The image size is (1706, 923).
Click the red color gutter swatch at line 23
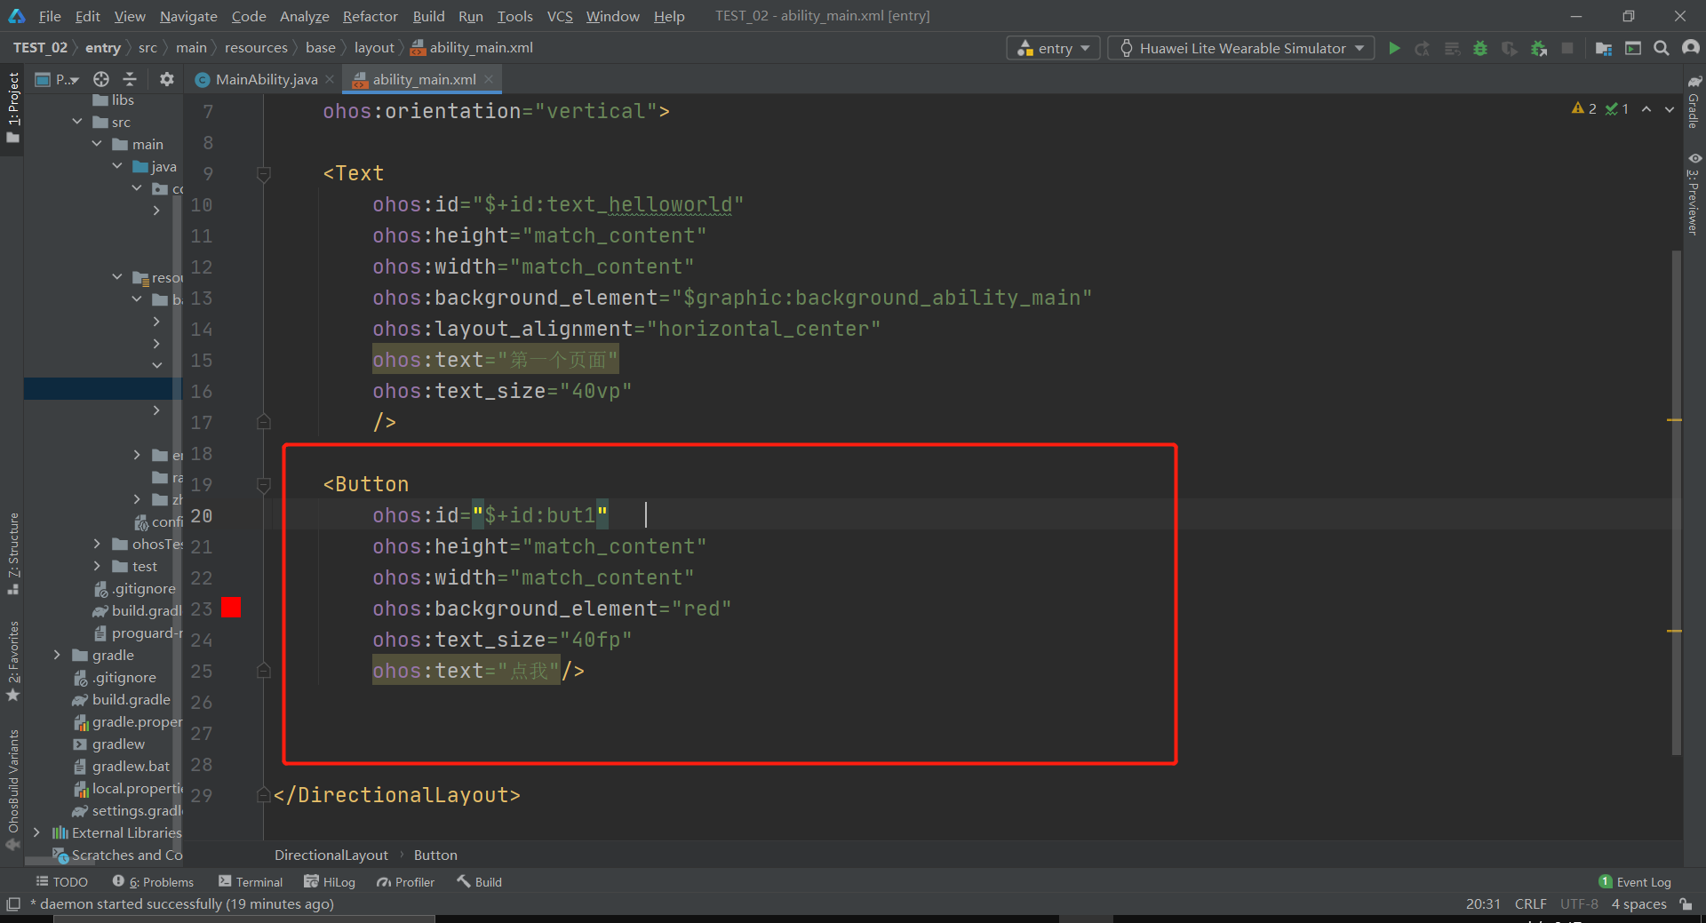[x=231, y=607]
